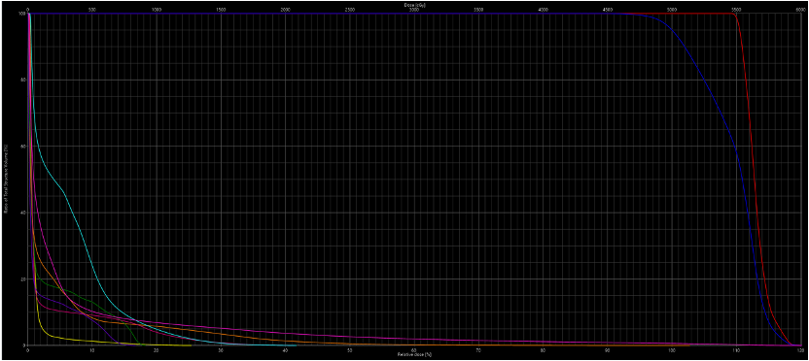
Task: Click the 5500 tick on dose axis
Action: point(736,10)
